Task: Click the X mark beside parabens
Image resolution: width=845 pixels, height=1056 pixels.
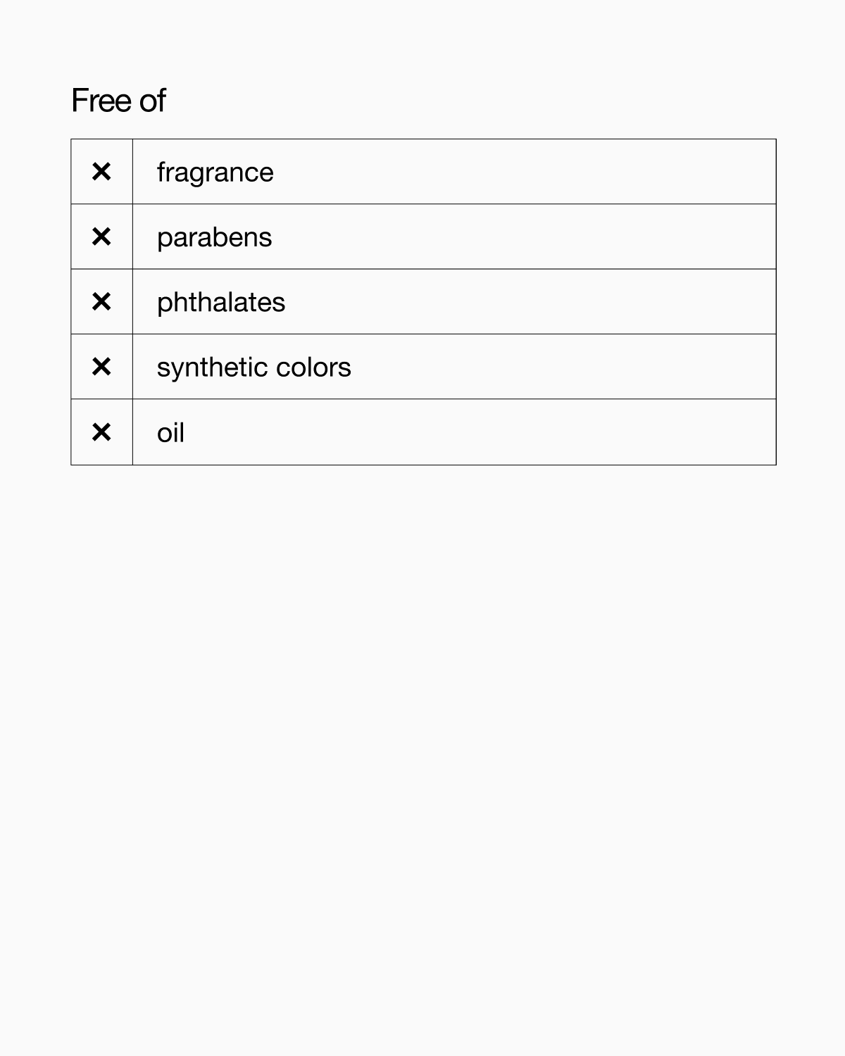Action: click(x=101, y=237)
